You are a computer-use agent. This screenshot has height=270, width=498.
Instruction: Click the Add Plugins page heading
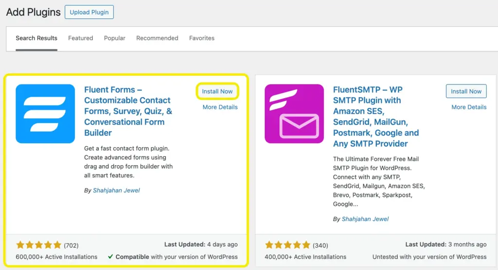pyautogui.click(x=34, y=12)
